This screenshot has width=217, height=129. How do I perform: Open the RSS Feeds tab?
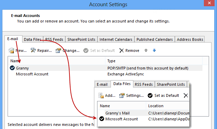tap(54, 39)
